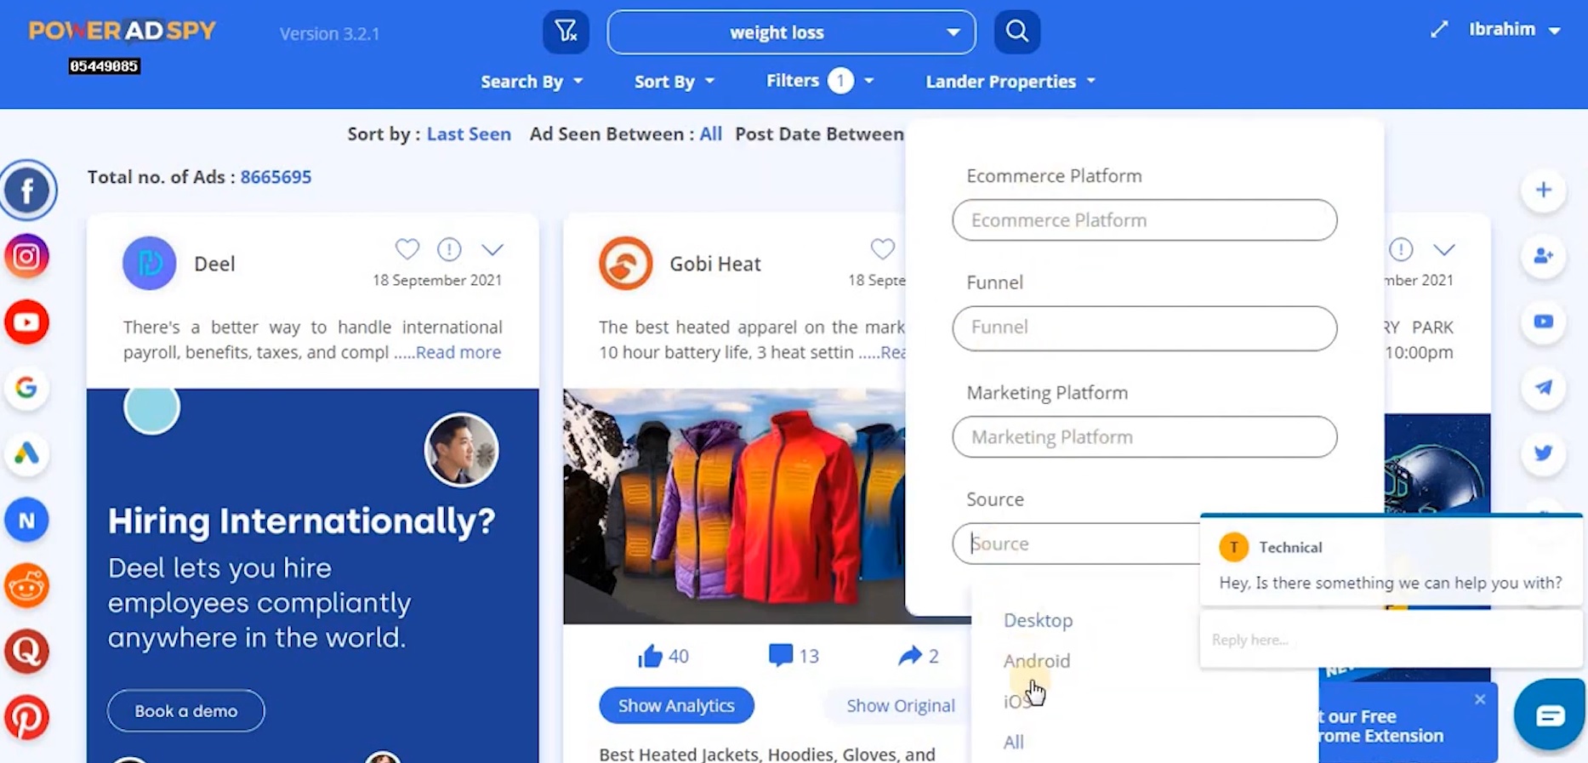The width and height of the screenshot is (1588, 763).
Task: Click the add user icon on right rail
Action: pos(1544,255)
